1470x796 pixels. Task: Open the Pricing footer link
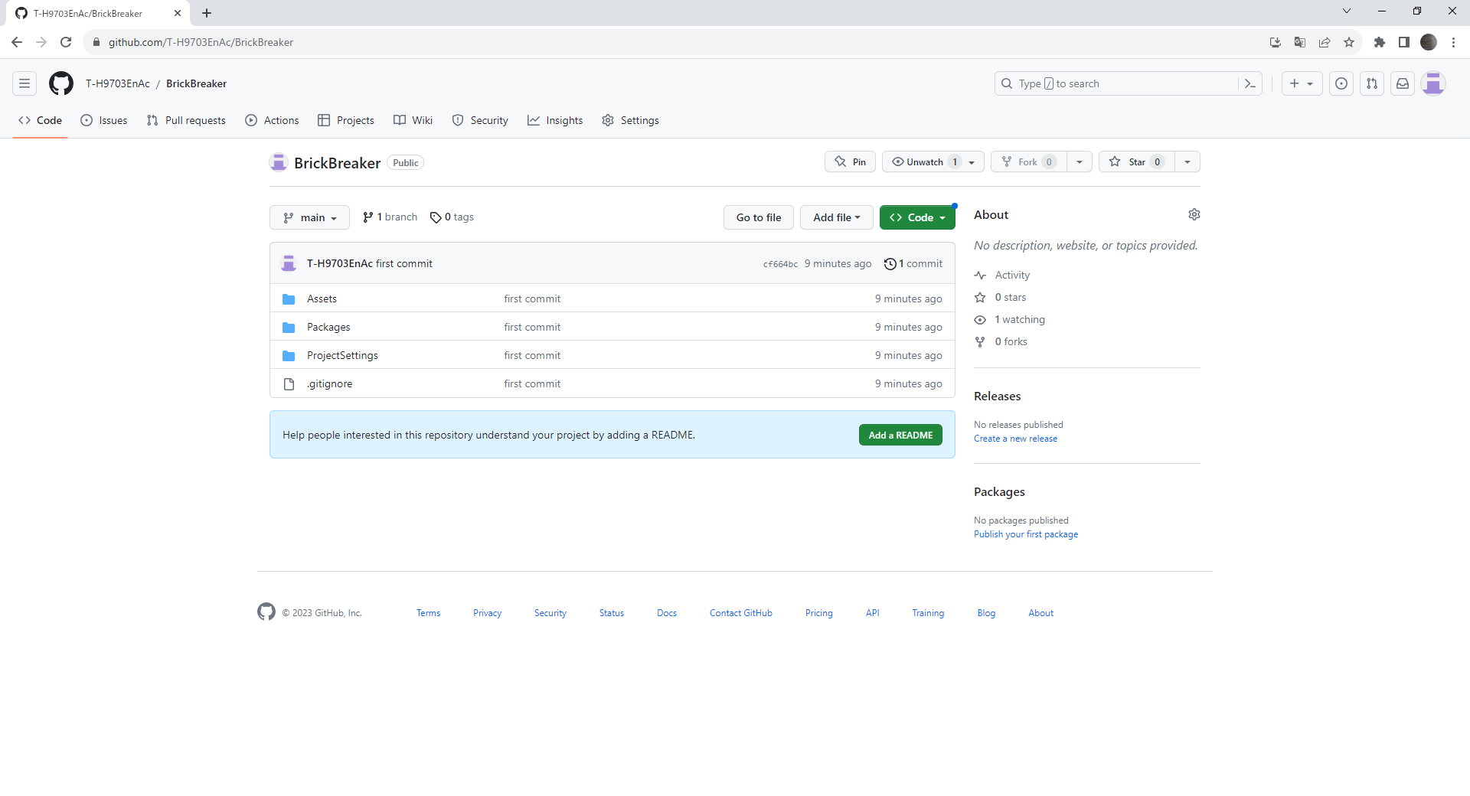click(x=818, y=613)
